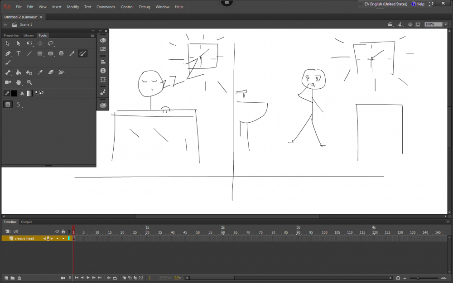Play the timeline animation

(x=88, y=278)
